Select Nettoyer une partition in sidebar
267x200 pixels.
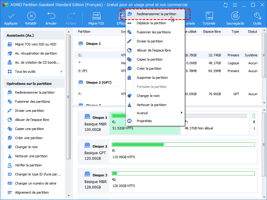click(34, 156)
